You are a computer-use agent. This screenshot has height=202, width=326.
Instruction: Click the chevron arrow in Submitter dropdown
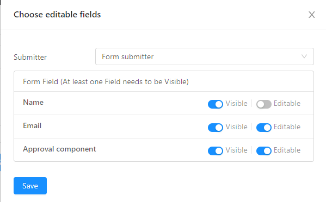304,56
